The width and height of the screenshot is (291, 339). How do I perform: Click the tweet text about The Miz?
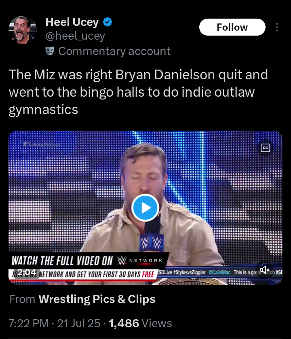point(138,92)
